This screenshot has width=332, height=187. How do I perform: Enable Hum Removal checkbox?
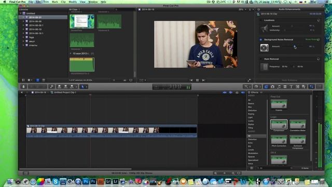(261, 59)
